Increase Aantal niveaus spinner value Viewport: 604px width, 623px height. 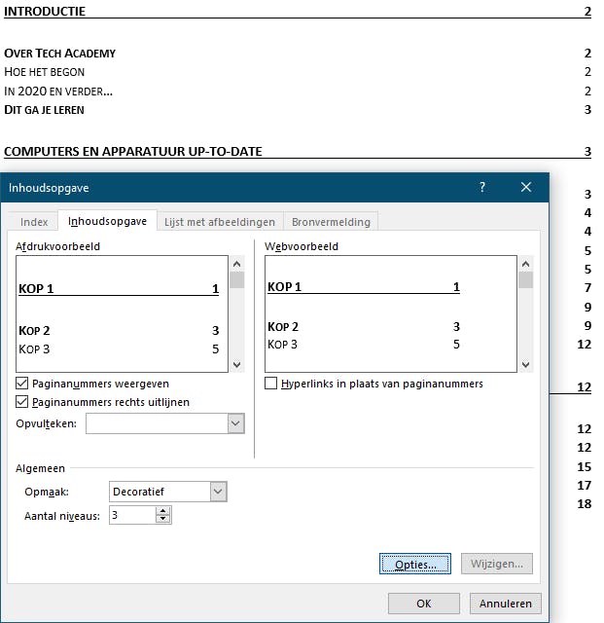tap(163, 510)
